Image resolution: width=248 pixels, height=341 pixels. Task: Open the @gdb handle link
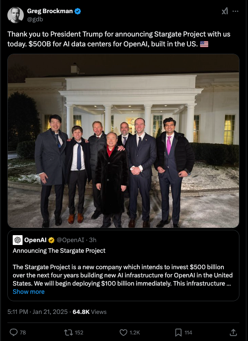coord(35,19)
